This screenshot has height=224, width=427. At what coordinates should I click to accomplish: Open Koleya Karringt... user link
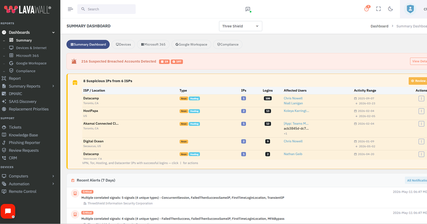click(296, 111)
